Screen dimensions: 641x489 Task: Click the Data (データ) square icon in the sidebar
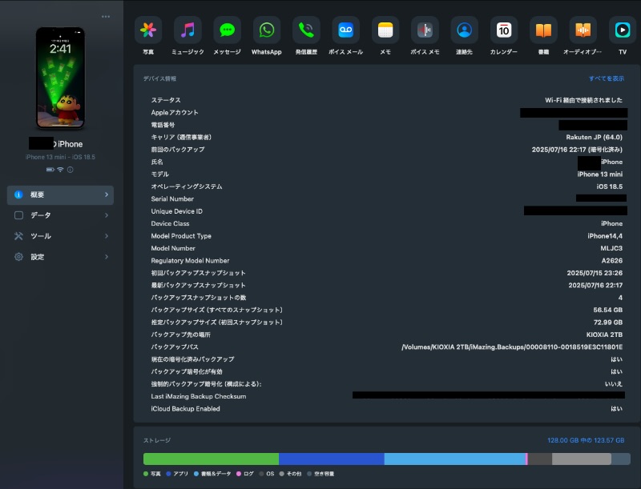click(18, 215)
